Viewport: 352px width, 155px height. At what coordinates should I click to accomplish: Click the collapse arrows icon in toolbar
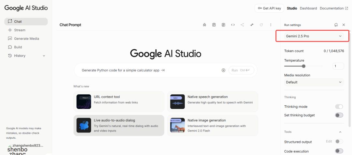tap(252, 25)
